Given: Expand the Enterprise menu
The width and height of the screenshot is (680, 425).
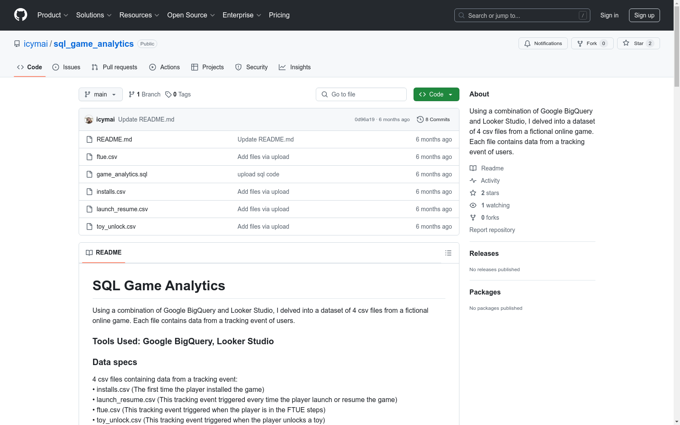Looking at the screenshot, I should [x=242, y=15].
